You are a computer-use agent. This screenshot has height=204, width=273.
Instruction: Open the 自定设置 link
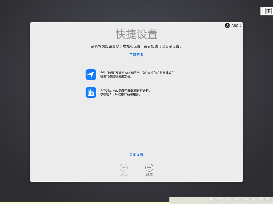point(136,154)
